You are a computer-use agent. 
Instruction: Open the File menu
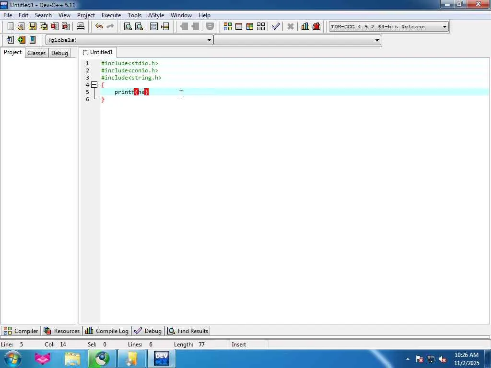(x=8, y=15)
